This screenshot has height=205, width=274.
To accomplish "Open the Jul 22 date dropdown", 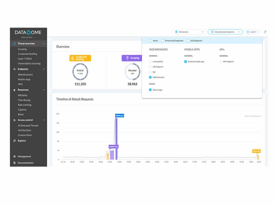I will (253, 32).
